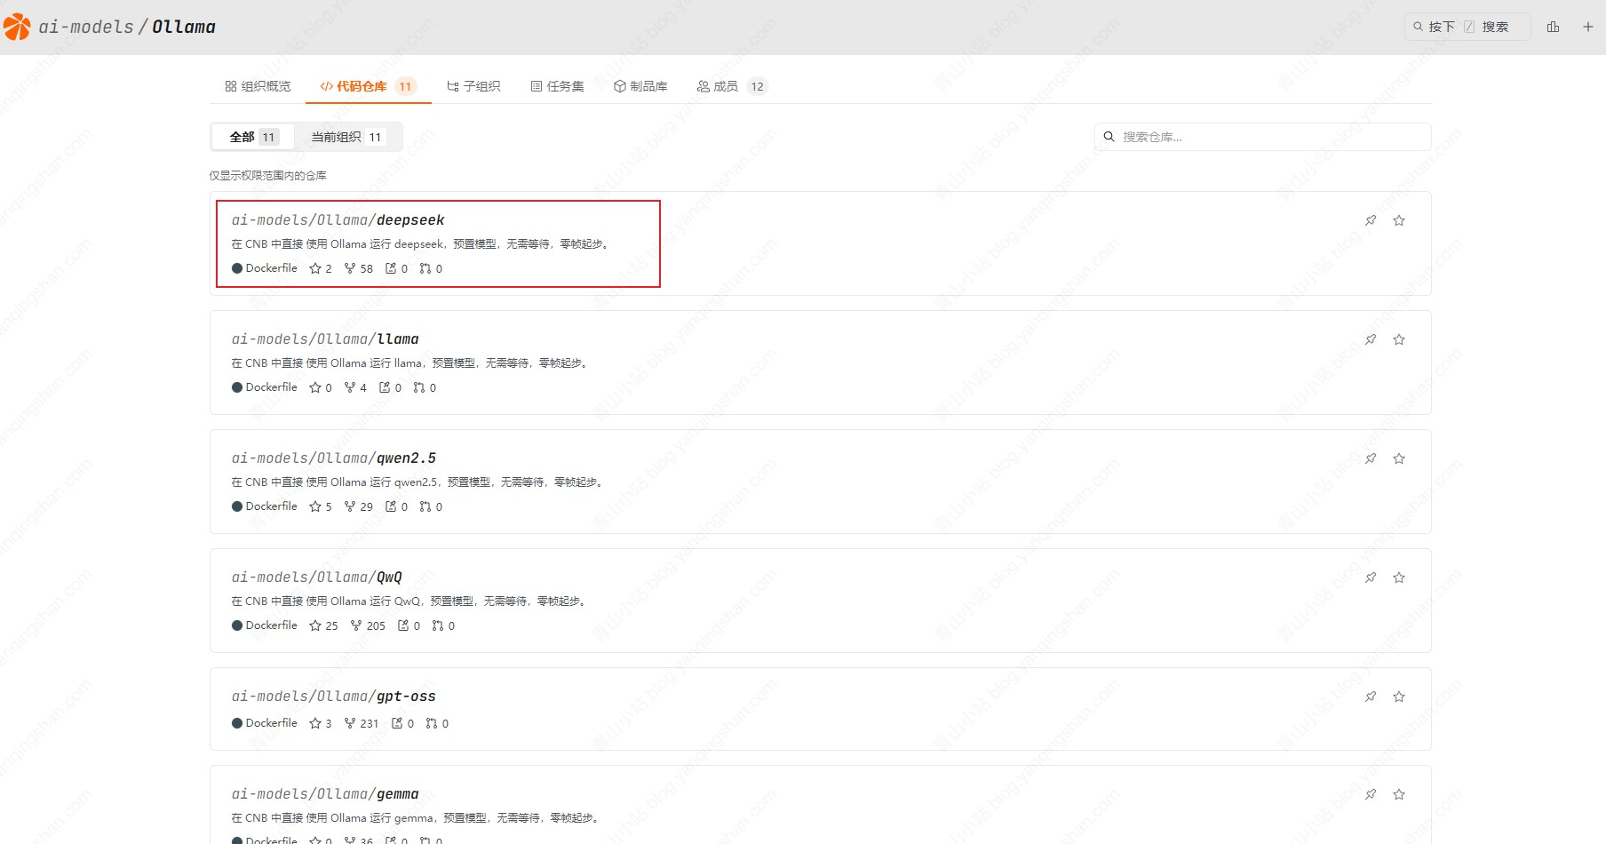
Task: Select the 全部 filter button
Action: tap(253, 137)
